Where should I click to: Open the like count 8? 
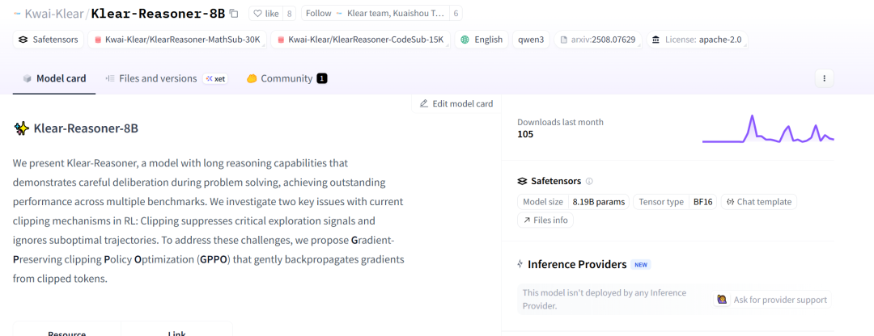289,14
